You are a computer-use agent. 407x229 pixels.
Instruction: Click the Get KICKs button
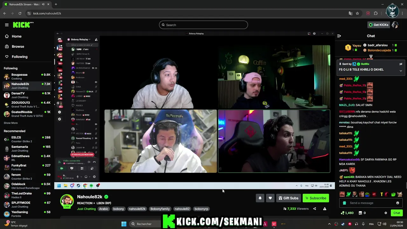378,25
